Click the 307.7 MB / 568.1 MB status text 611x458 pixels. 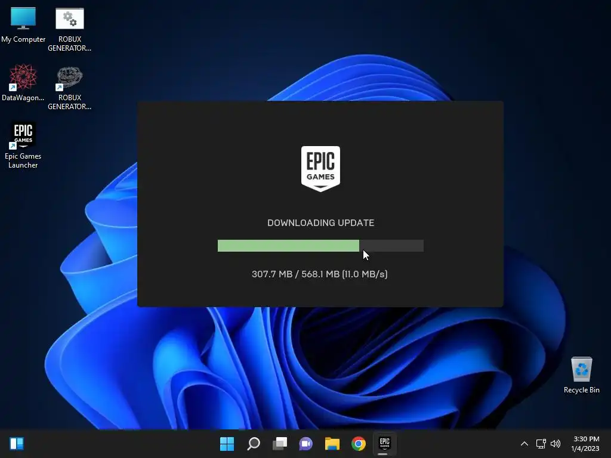point(320,274)
